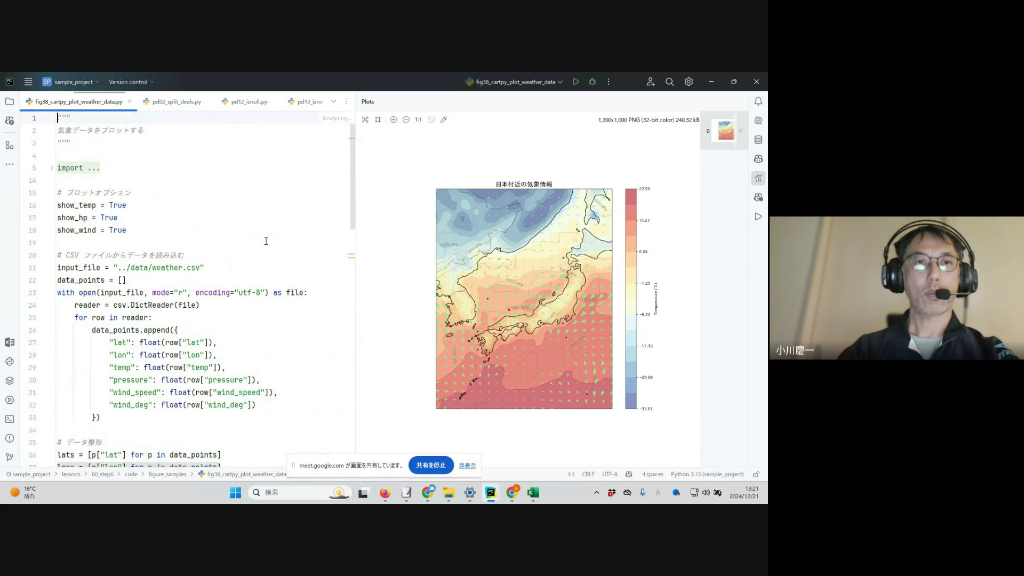This screenshot has width=1024, height=576.
Task: Open the Database tool window
Action: (758, 140)
